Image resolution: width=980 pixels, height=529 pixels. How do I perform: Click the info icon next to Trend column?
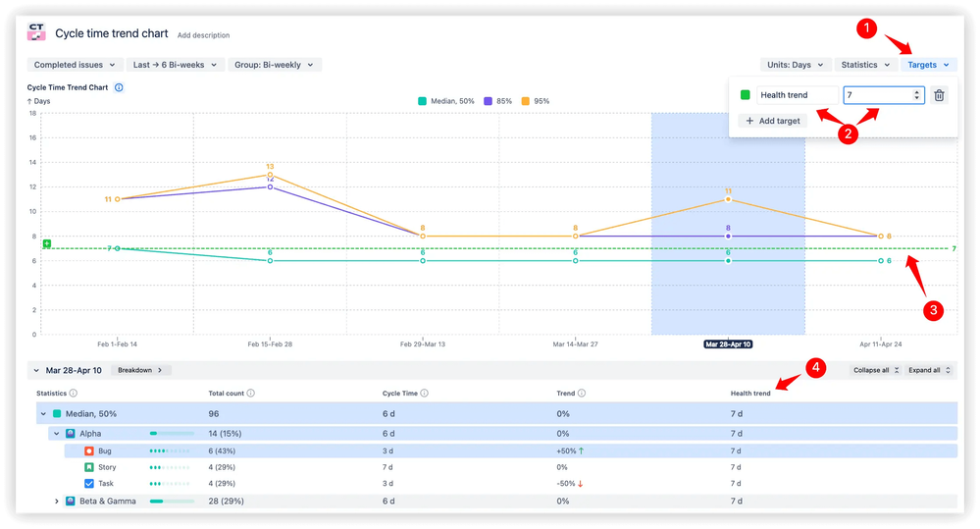pos(582,394)
